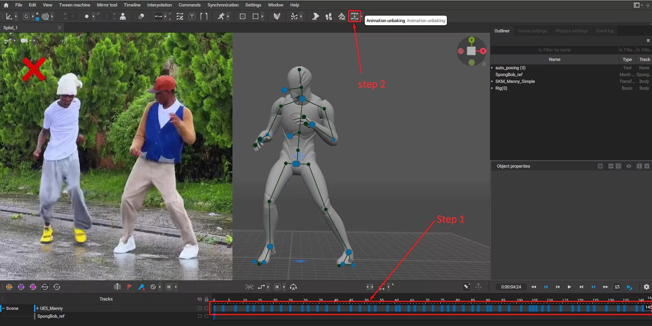
Task: Click the timeline settings gear icon
Action: [646, 287]
